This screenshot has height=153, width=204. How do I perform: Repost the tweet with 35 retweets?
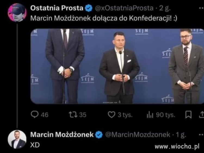pos(74,115)
